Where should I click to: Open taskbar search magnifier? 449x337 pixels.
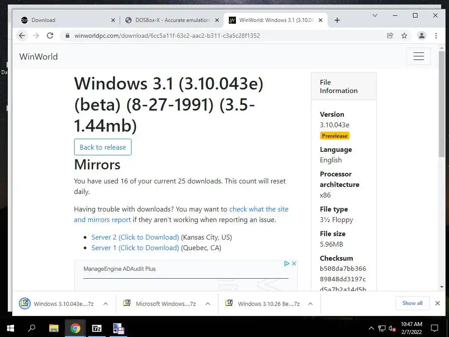coord(32,328)
